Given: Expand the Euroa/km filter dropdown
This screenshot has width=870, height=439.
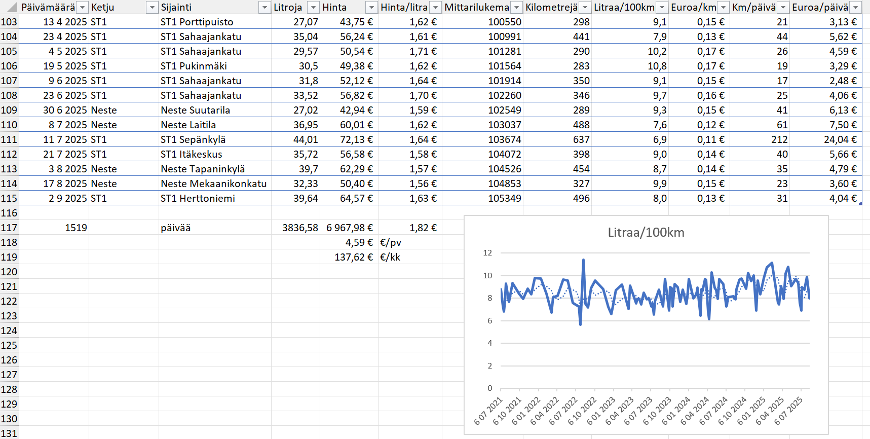Looking at the screenshot, I should click(723, 8).
